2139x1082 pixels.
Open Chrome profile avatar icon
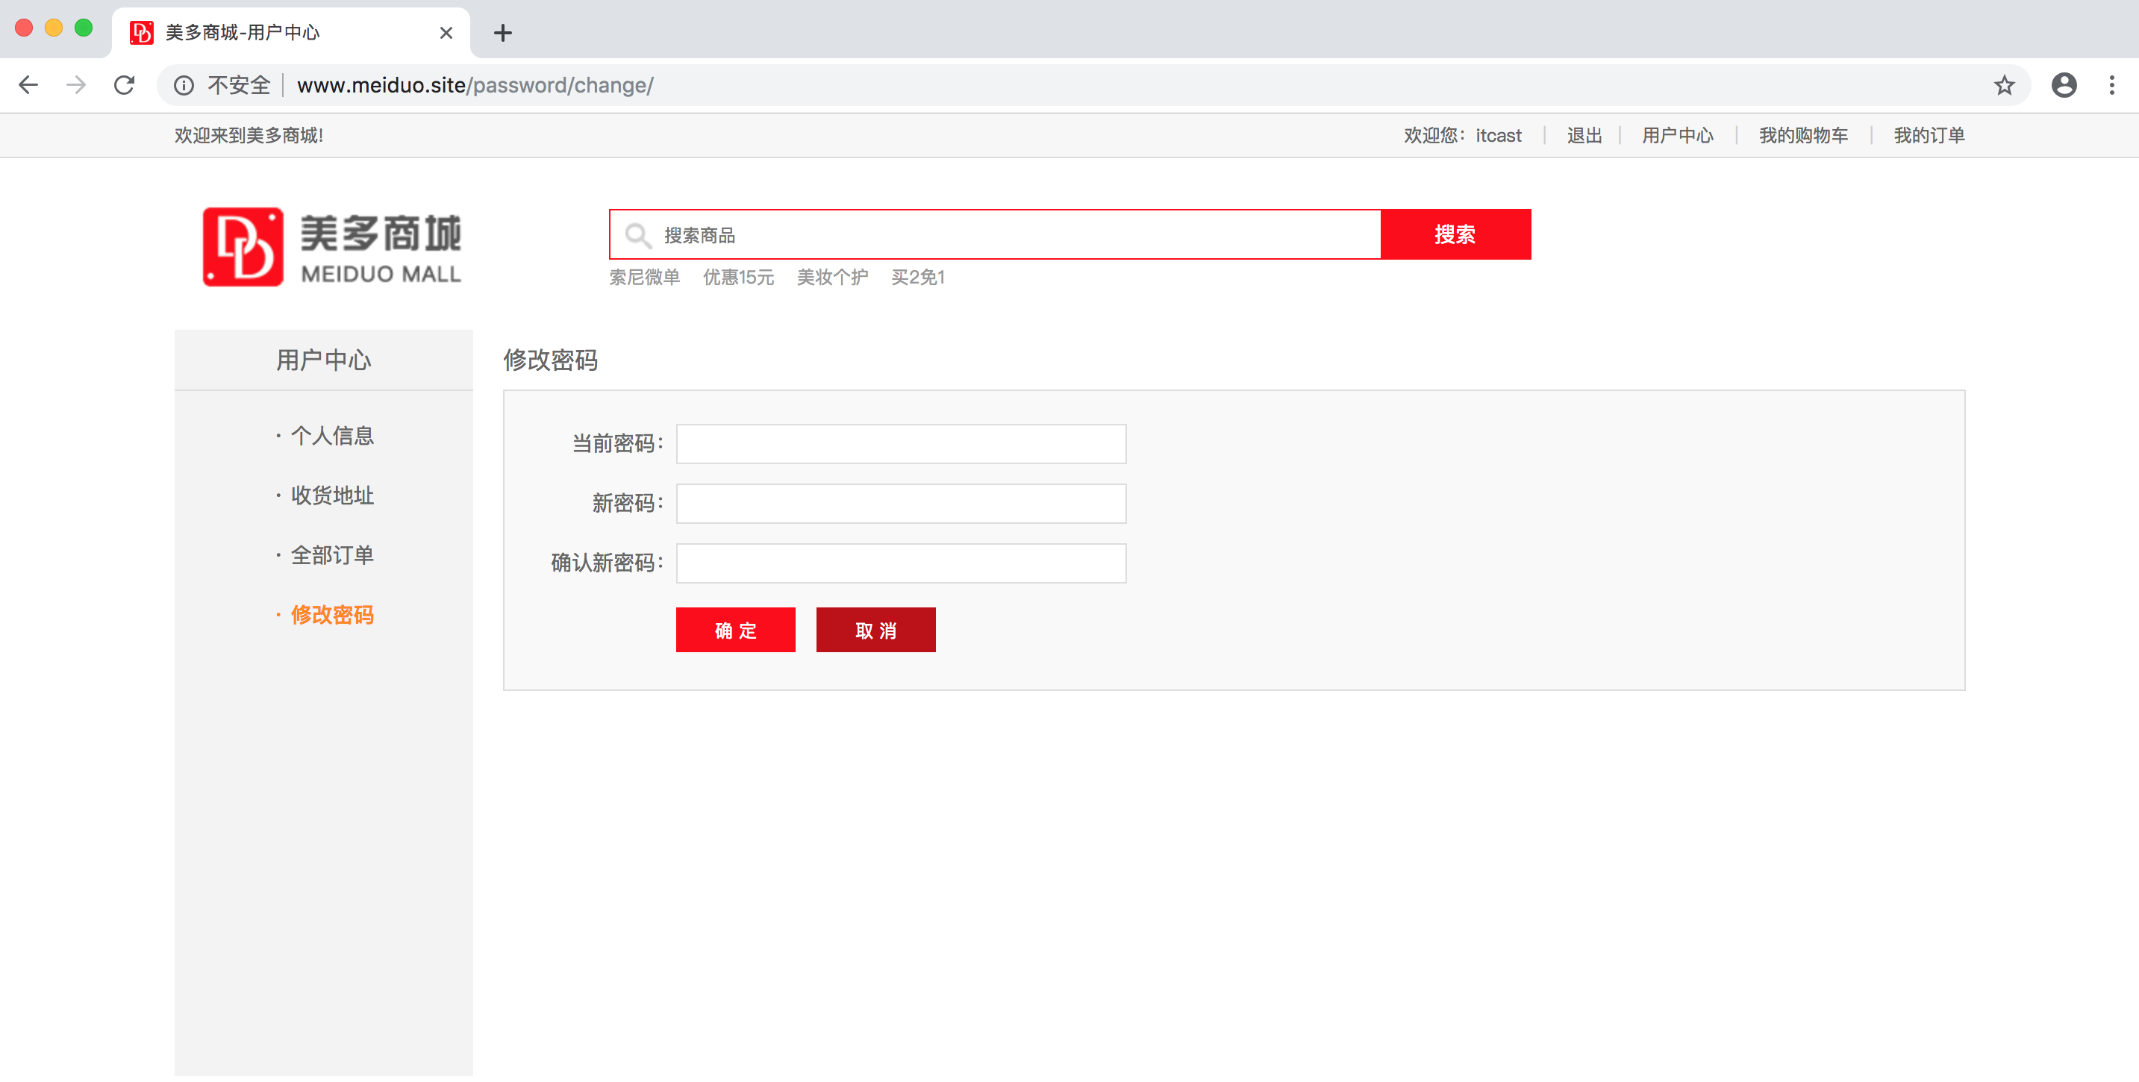[2064, 85]
